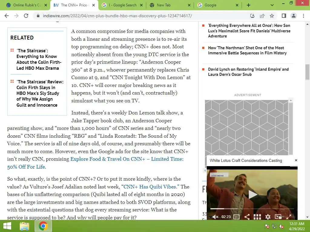View site security lock info
The width and height of the screenshot is (310, 232).
coord(38,16)
